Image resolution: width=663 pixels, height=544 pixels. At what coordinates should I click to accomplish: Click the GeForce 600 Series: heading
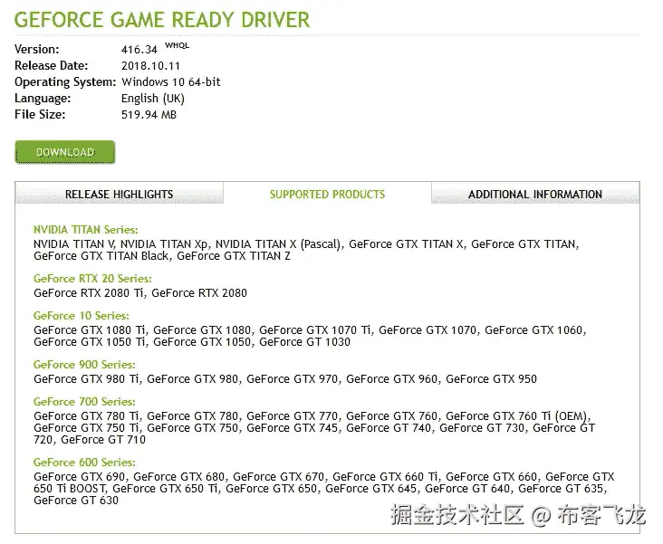tap(84, 463)
